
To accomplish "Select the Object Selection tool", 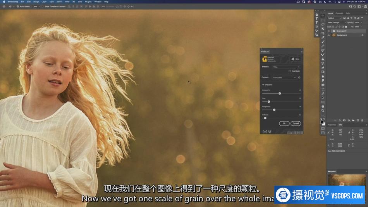I will (323, 29).
